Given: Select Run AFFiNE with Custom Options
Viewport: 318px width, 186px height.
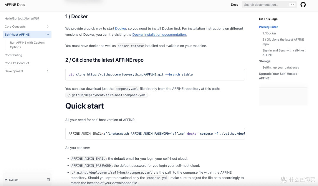Looking at the screenshot, I should point(27,45).
